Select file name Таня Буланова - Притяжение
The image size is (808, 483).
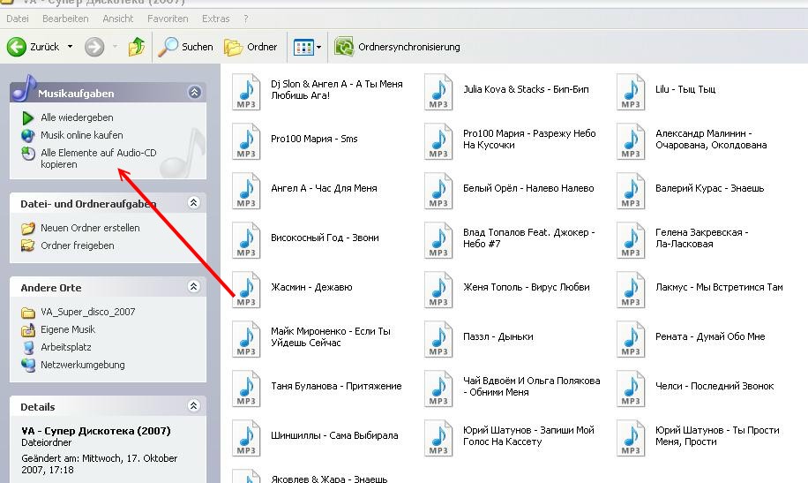click(x=336, y=387)
